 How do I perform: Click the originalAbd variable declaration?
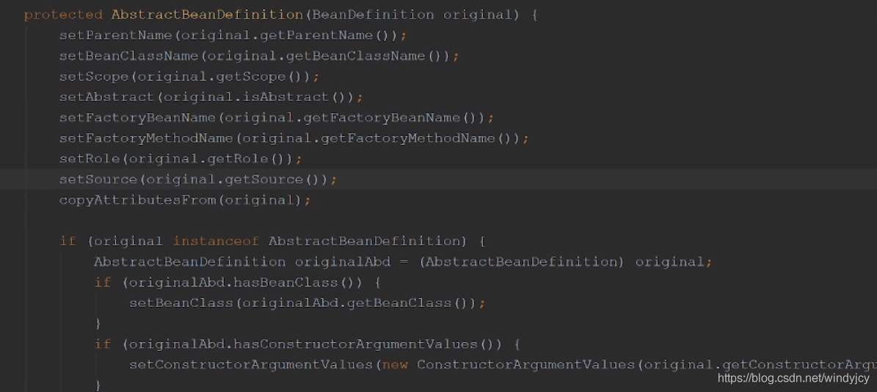tap(342, 262)
